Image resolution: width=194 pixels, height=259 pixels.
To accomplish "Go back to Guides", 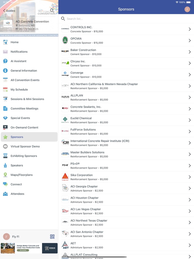I will point(9,11).
